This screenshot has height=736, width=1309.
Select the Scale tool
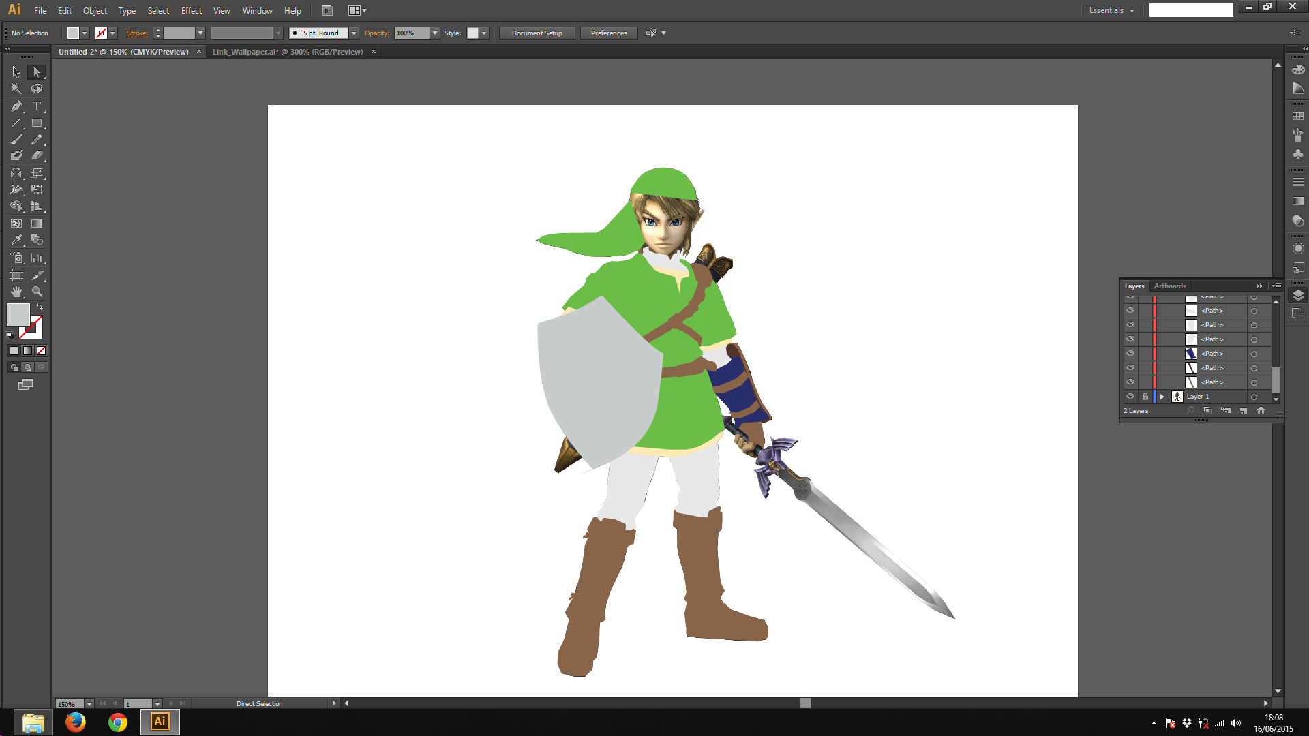tap(37, 173)
